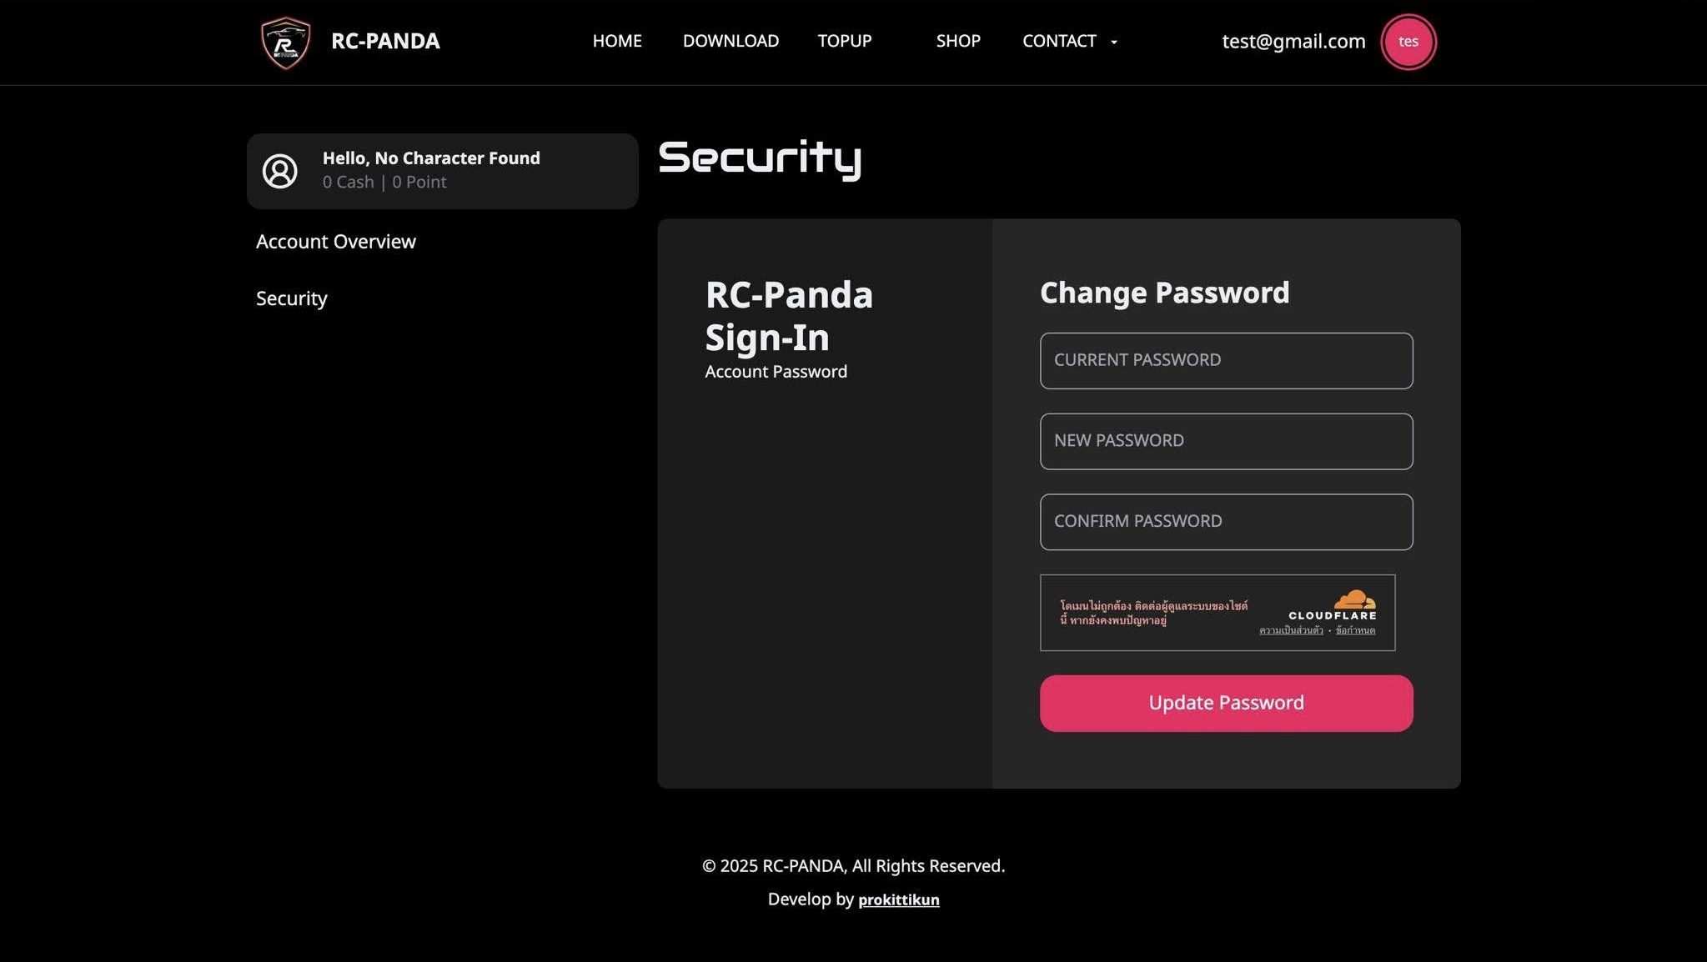Focus the CONFIRM PASSWORD field

pyautogui.click(x=1226, y=522)
